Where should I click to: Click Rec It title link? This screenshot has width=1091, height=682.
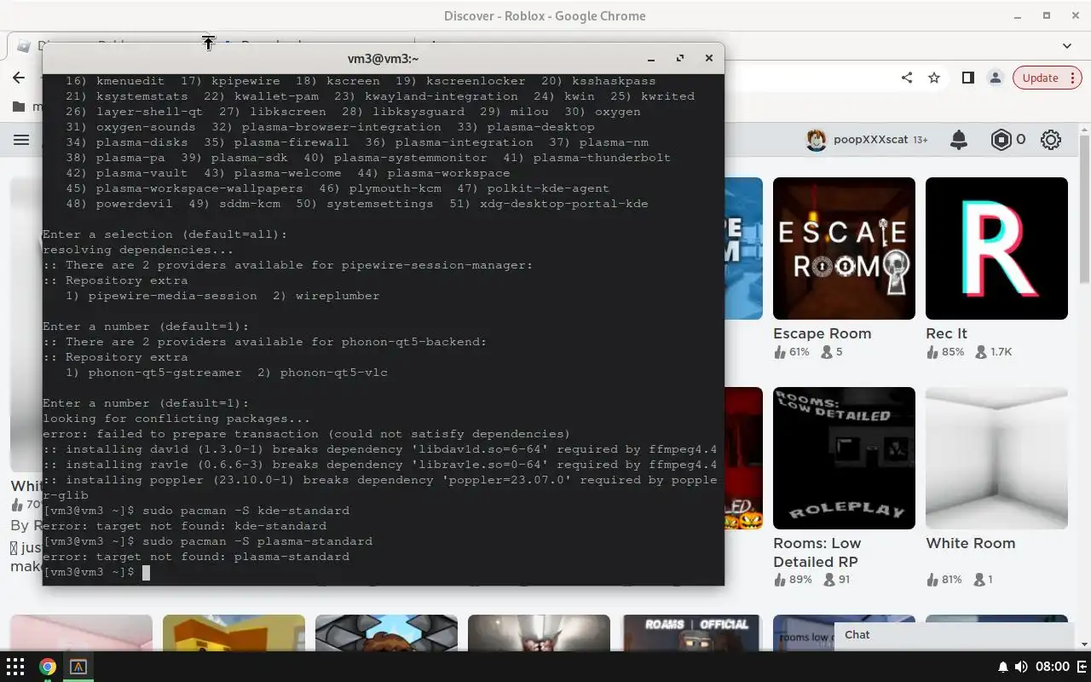tap(946, 333)
